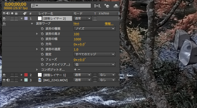Click the IMG_2243.MOV footage file icon
The height and width of the screenshot is (108, 197).
40,80
